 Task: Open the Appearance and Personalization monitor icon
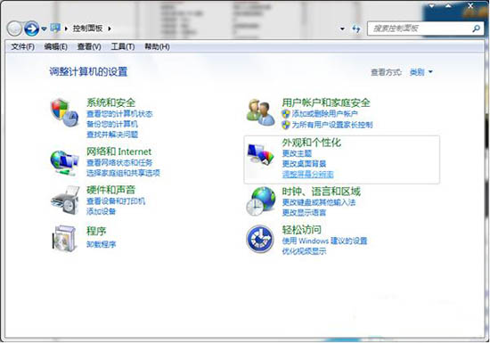tap(261, 154)
